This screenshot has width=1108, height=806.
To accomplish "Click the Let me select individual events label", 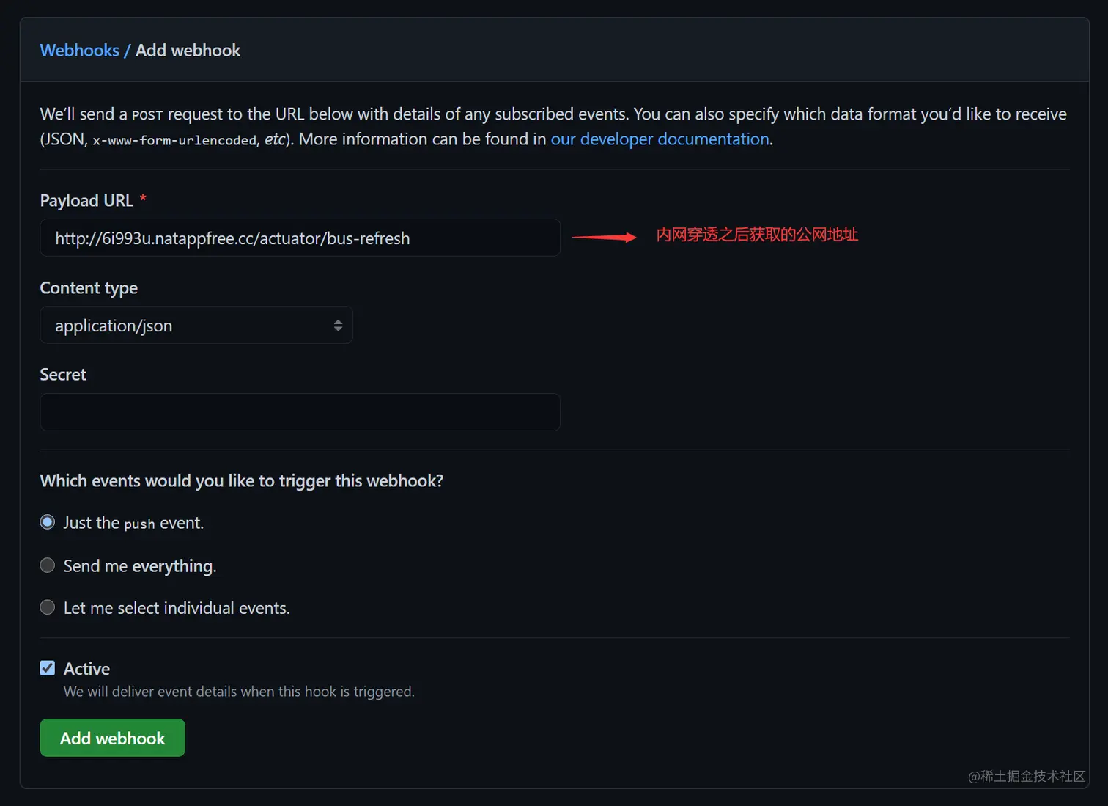I will point(177,608).
